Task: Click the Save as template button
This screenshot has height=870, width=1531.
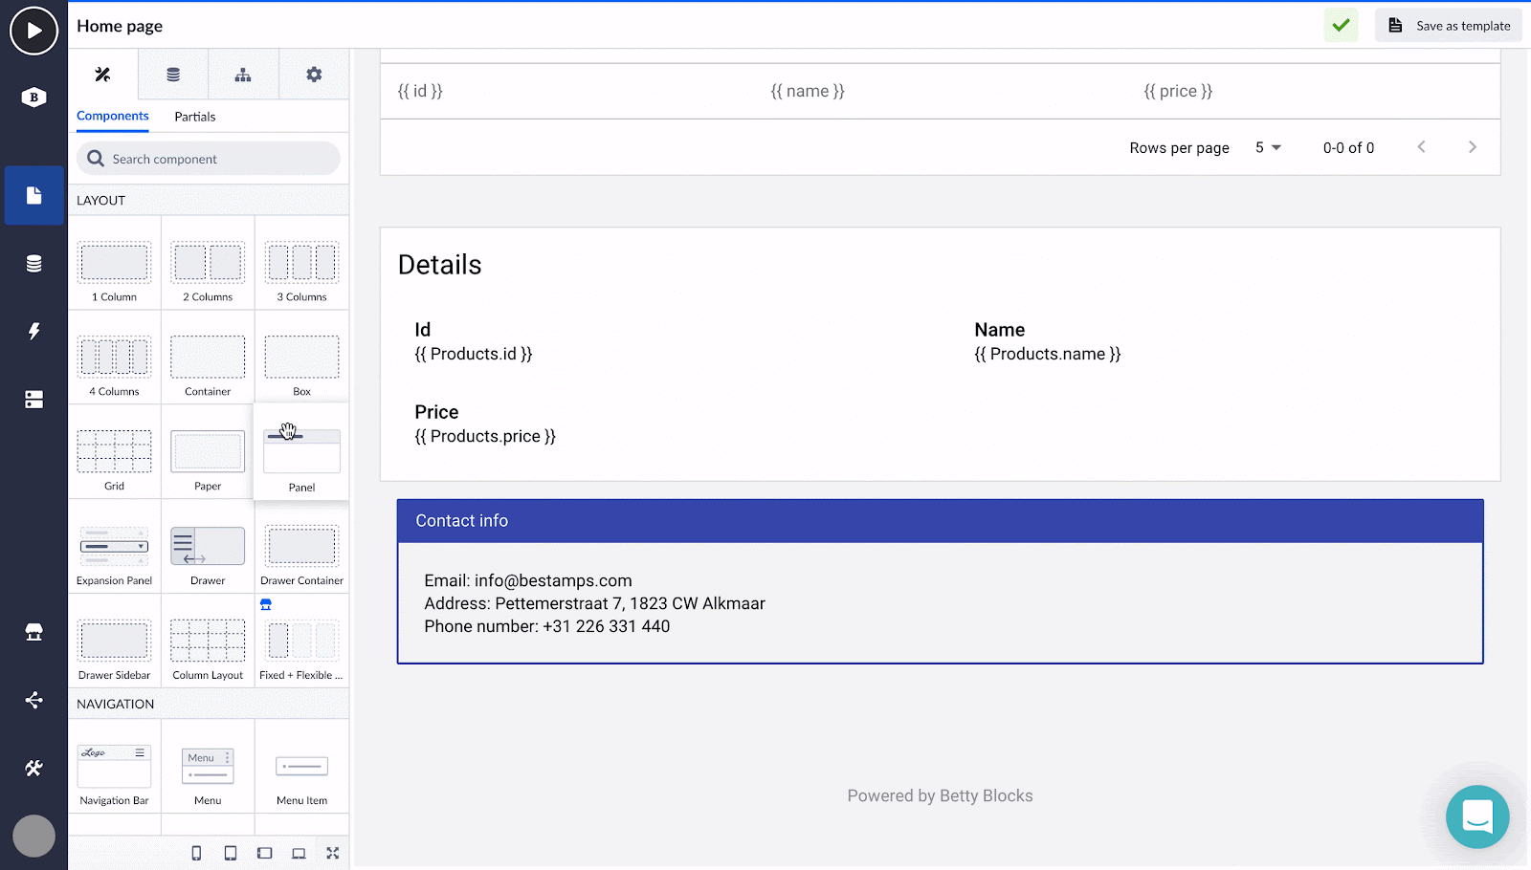Action: 1449,26
